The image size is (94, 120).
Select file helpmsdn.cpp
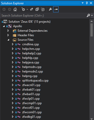[x=32, y=67]
